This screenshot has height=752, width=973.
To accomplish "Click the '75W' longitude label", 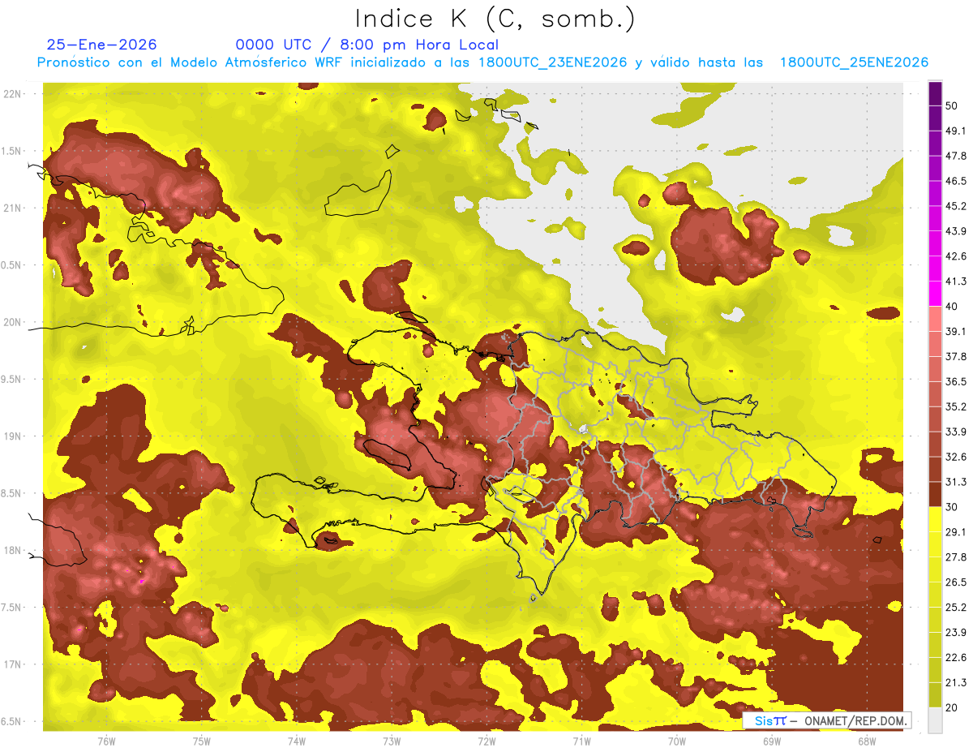I will [202, 741].
